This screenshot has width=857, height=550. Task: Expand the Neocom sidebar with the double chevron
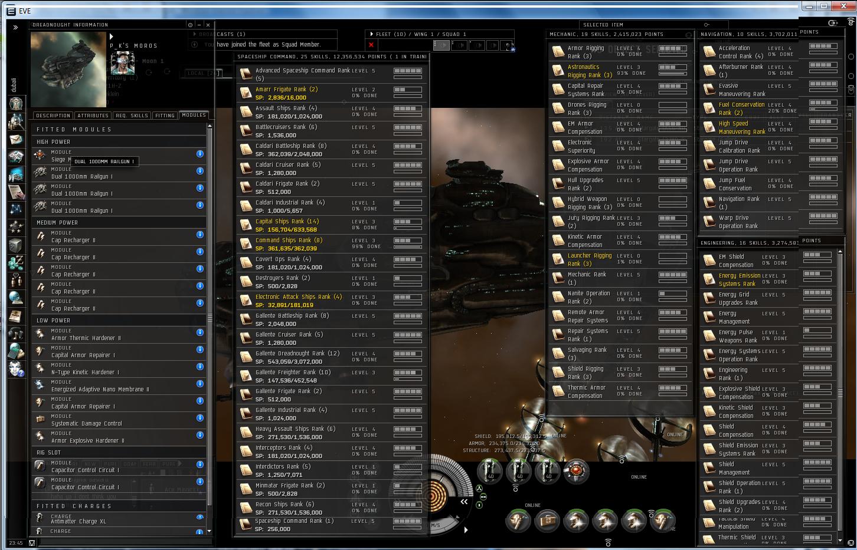[15, 27]
